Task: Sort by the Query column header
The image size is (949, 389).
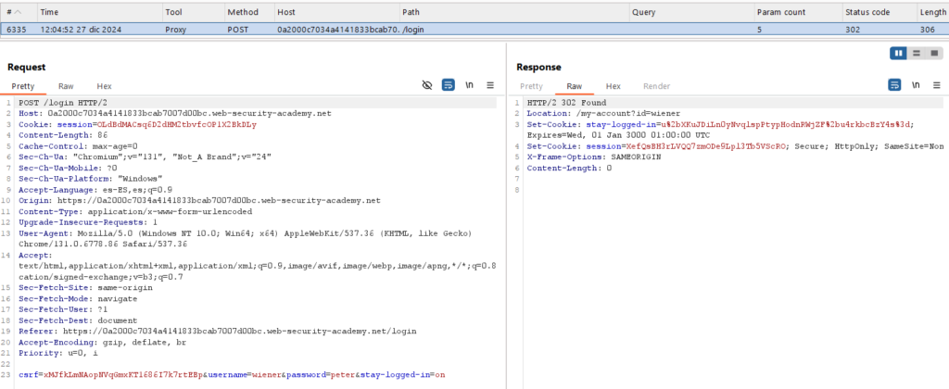Action: [691, 12]
